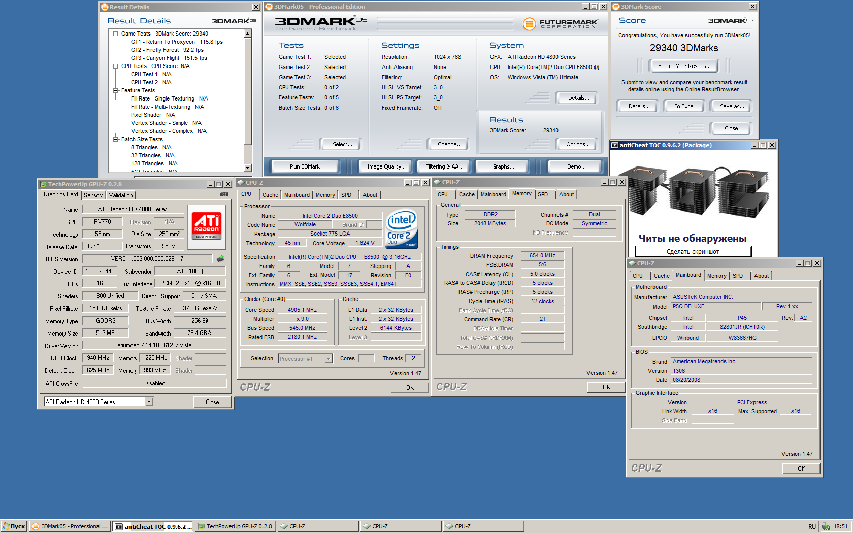Open About tab in CPU-Z Mainboard window

coord(761,276)
